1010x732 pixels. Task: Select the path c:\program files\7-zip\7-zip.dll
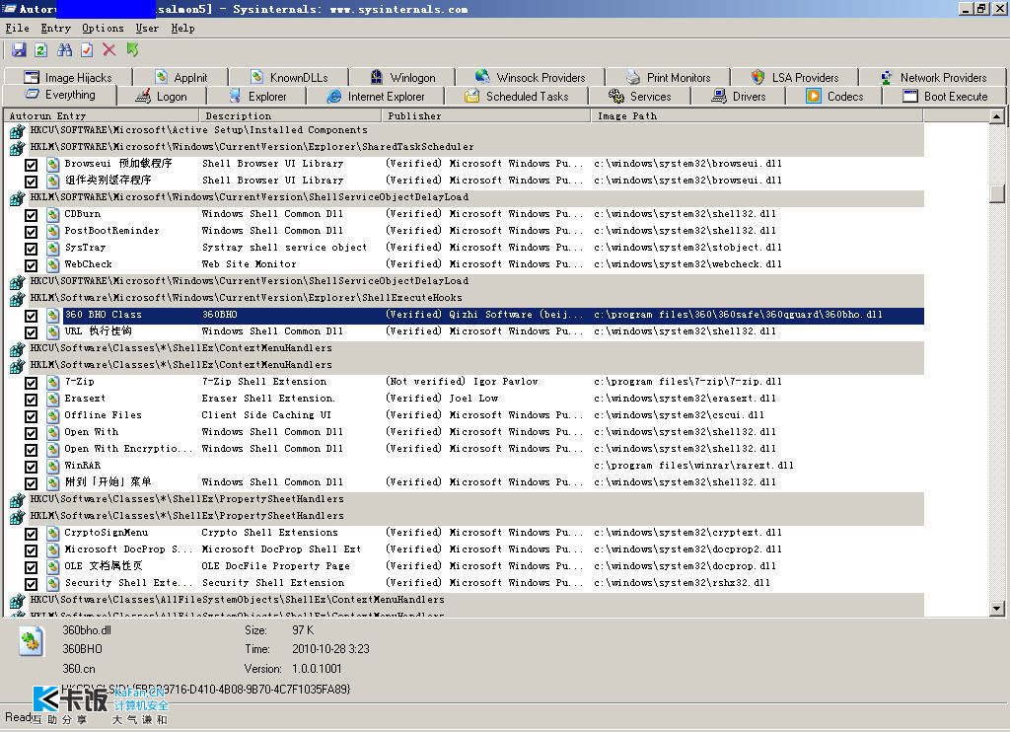coord(687,382)
